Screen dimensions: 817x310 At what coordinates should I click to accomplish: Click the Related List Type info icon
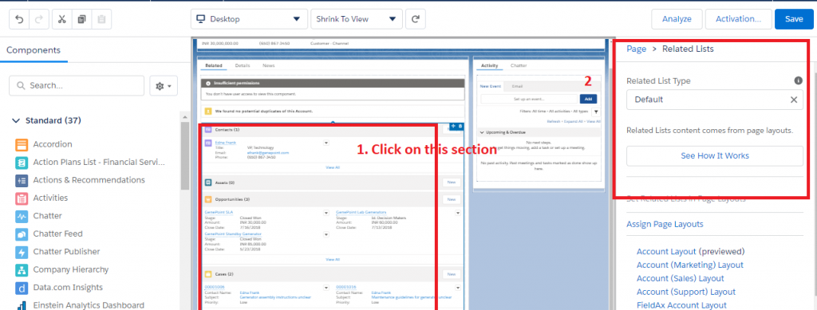point(798,80)
